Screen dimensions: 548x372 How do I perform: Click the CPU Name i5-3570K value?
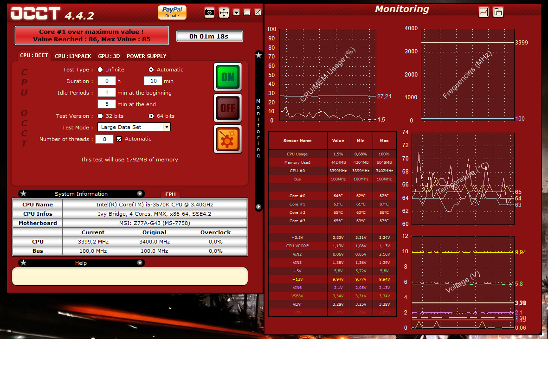click(x=155, y=205)
